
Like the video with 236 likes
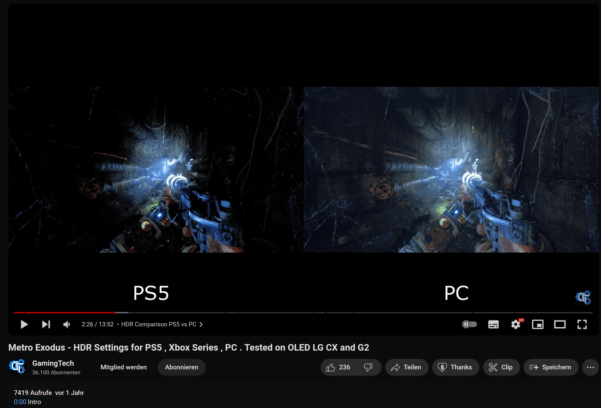[338, 367]
